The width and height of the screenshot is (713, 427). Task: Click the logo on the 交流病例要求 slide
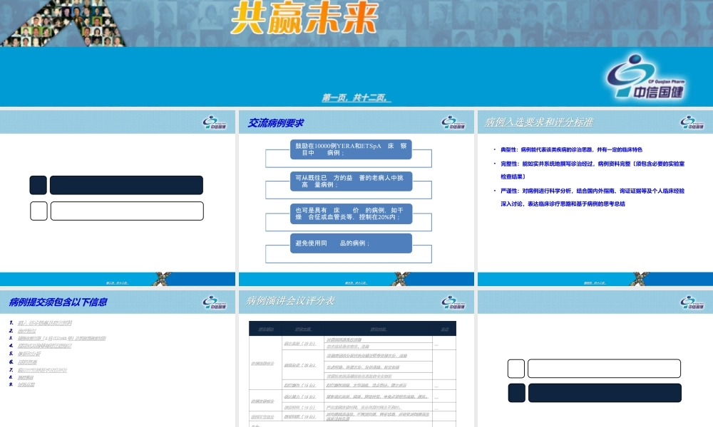pos(449,121)
